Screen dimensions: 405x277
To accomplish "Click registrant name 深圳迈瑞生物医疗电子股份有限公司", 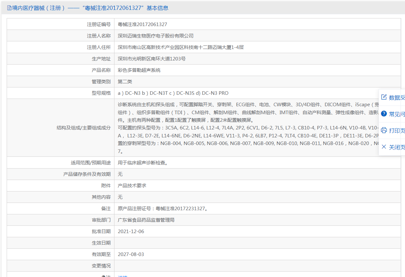I will coord(155,36).
